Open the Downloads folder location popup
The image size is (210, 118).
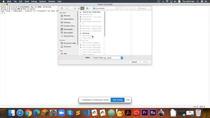point(105,8)
